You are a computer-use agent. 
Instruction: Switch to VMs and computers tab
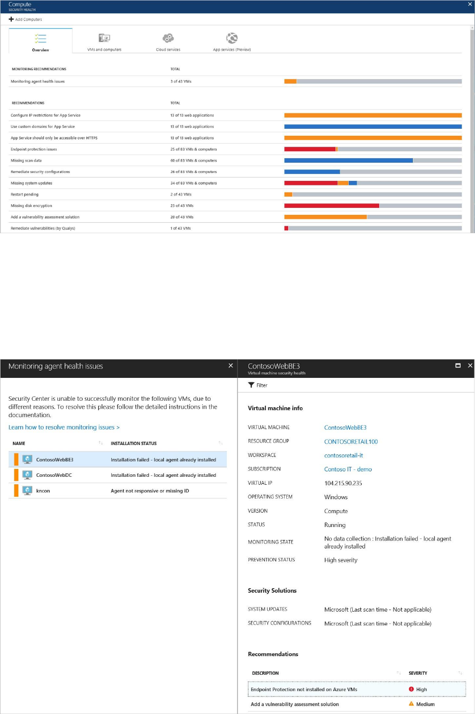(104, 41)
